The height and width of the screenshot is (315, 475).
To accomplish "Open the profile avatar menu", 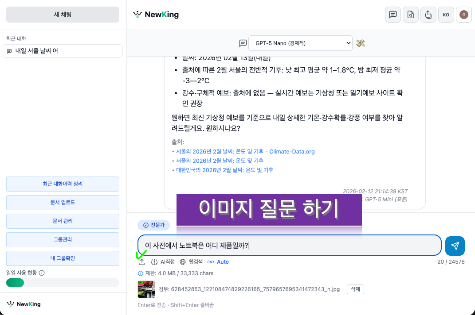I will [463, 15].
